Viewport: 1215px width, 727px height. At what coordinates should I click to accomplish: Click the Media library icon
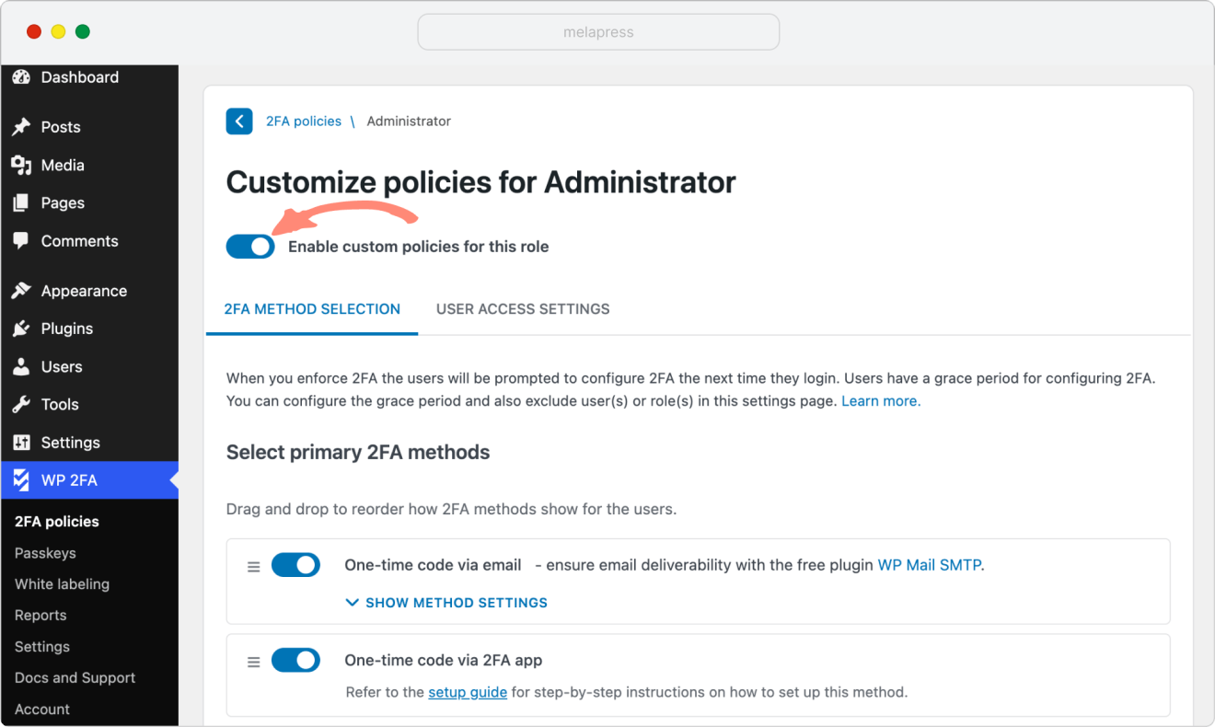[x=21, y=165]
